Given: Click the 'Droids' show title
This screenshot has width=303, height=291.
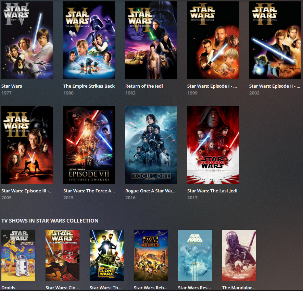Looking at the screenshot, I should 8,288.
